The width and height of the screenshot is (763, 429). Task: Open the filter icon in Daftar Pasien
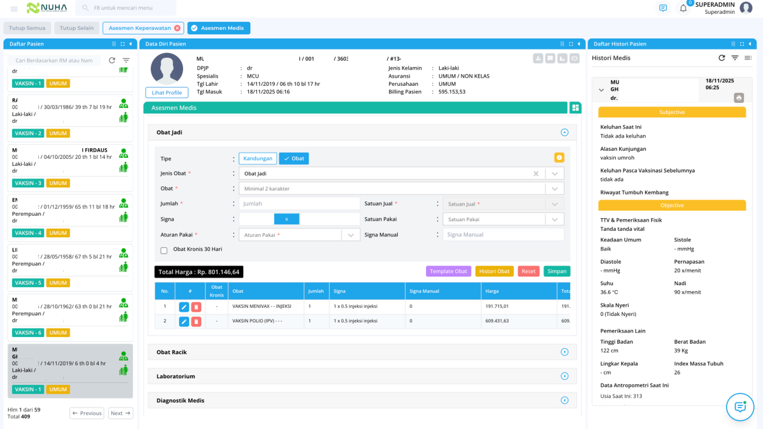pyautogui.click(x=126, y=61)
